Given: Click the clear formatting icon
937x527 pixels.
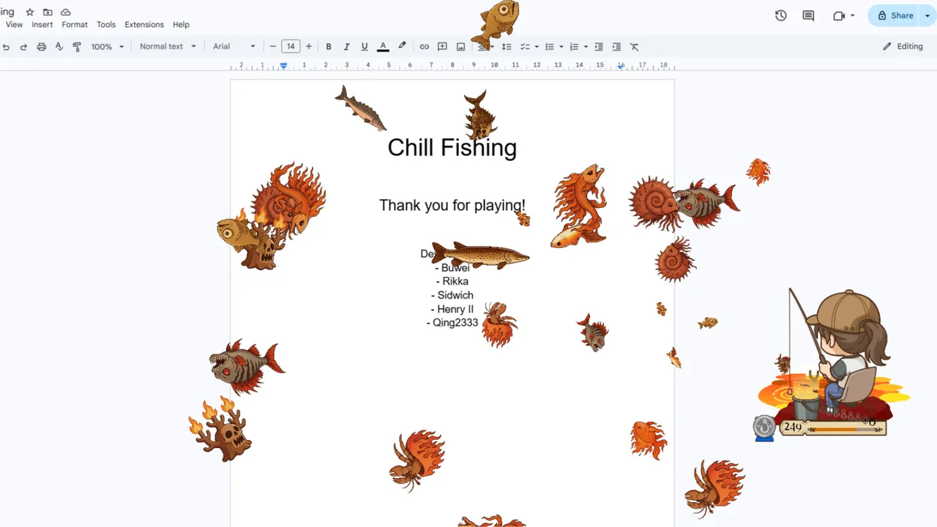Looking at the screenshot, I should point(634,46).
